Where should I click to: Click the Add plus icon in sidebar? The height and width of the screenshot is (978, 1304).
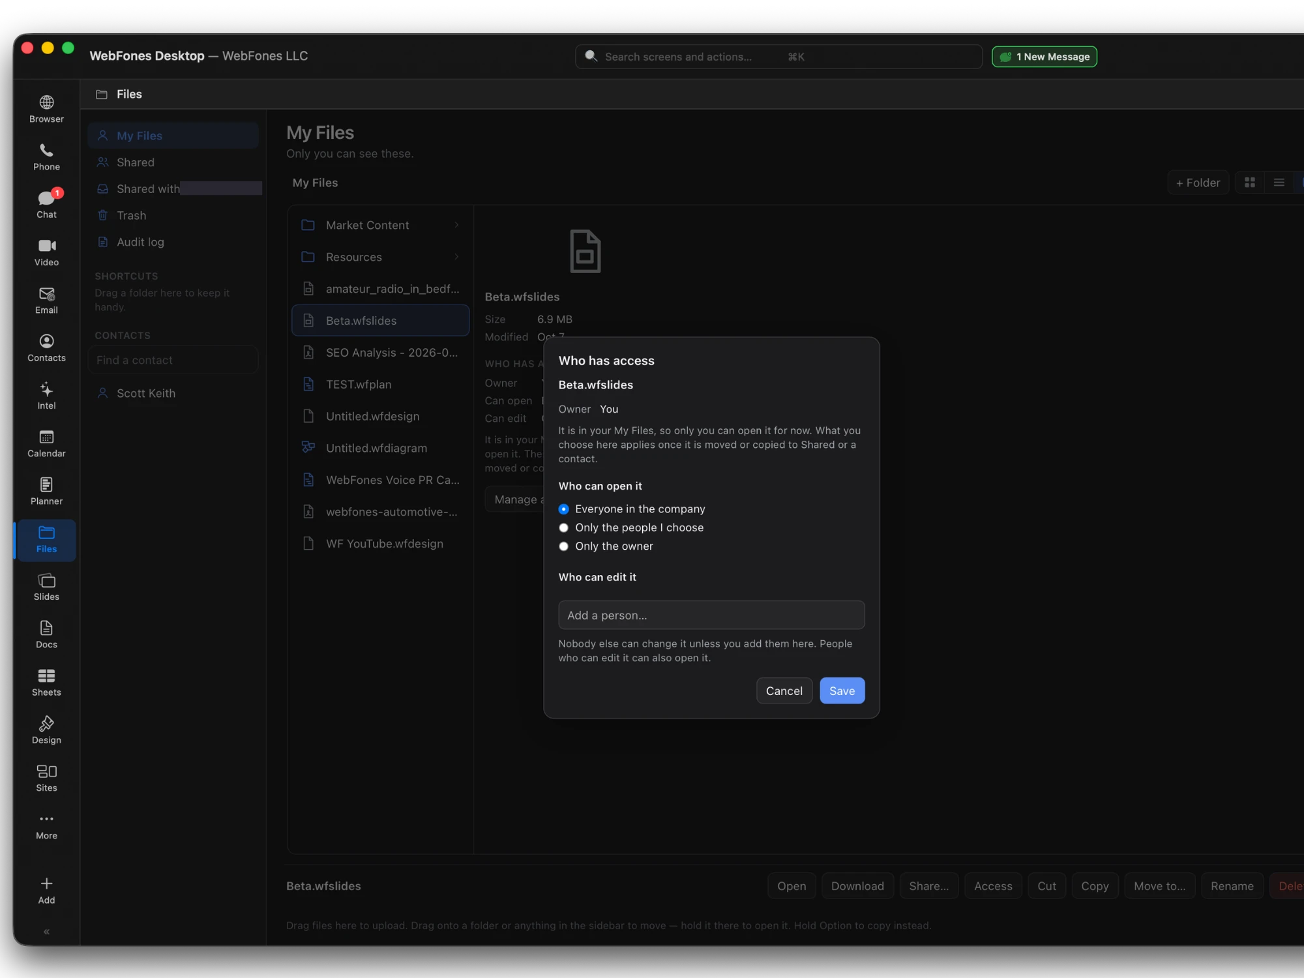tap(46, 891)
